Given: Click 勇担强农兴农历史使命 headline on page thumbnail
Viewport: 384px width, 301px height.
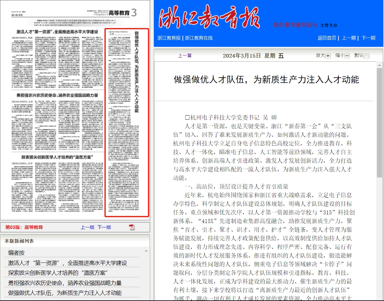Looking at the screenshot, I should [57, 95].
